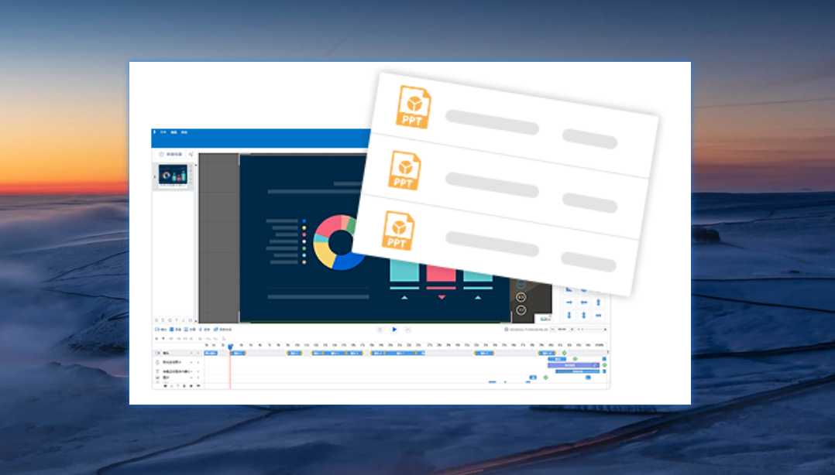Click the pink bar in the canvas bar chart
This screenshot has width=835, height=475.
(x=441, y=275)
